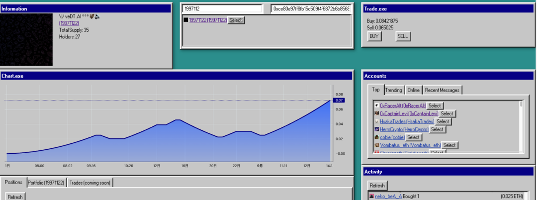Click the SELL button in Trade.exe
Screen dimensions: 537x200
click(x=403, y=36)
